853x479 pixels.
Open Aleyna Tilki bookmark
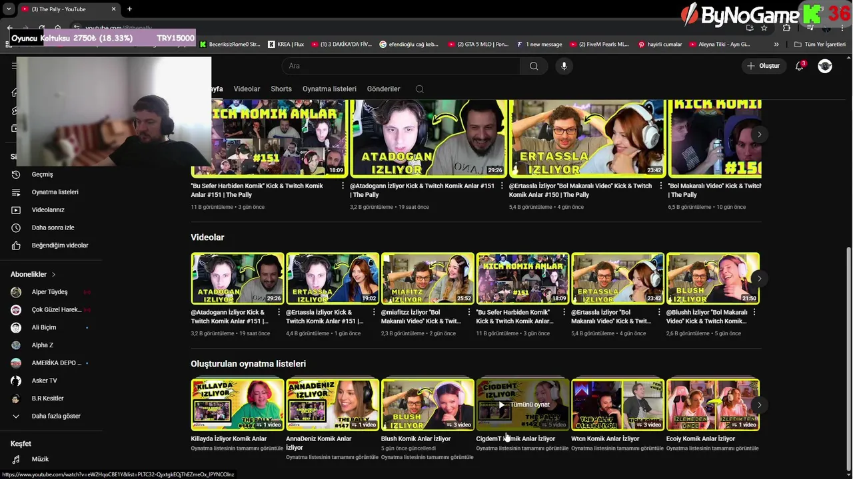point(719,45)
